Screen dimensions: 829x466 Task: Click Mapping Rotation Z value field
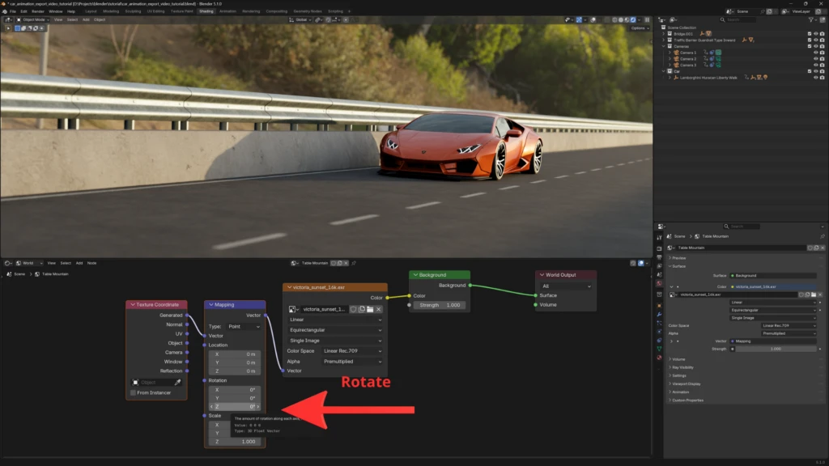click(236, 407)
